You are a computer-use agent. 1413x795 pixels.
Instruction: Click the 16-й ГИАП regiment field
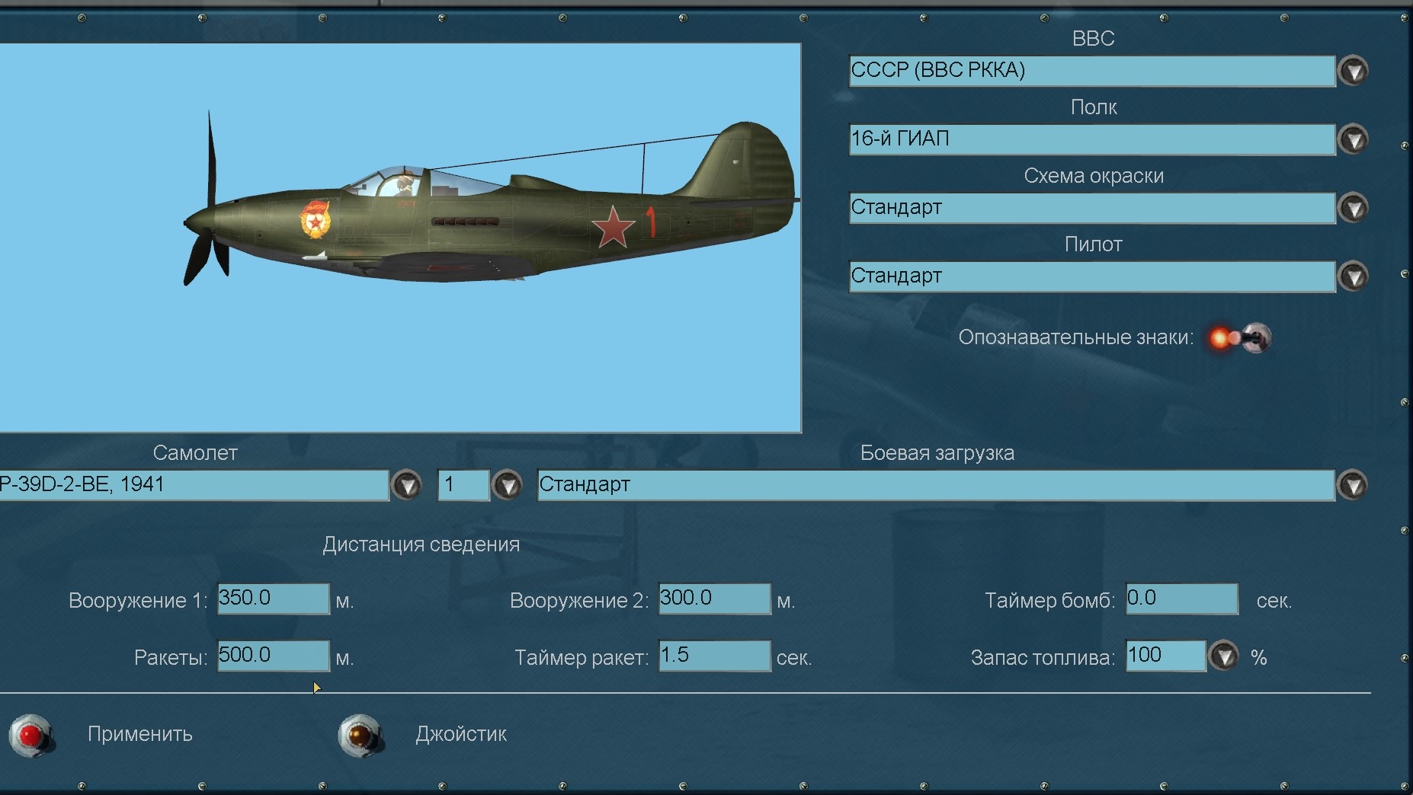tap(1091, 139)
